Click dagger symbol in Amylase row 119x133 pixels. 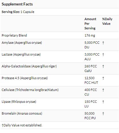(x=103, y=43)
